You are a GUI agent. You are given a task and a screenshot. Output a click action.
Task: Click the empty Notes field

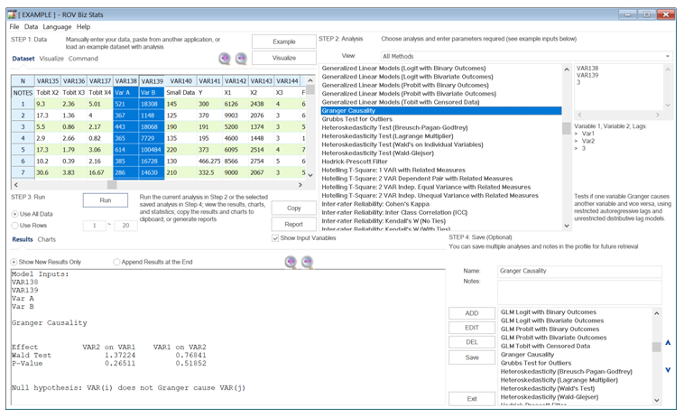pyautogui.click(x=579, y=292)
